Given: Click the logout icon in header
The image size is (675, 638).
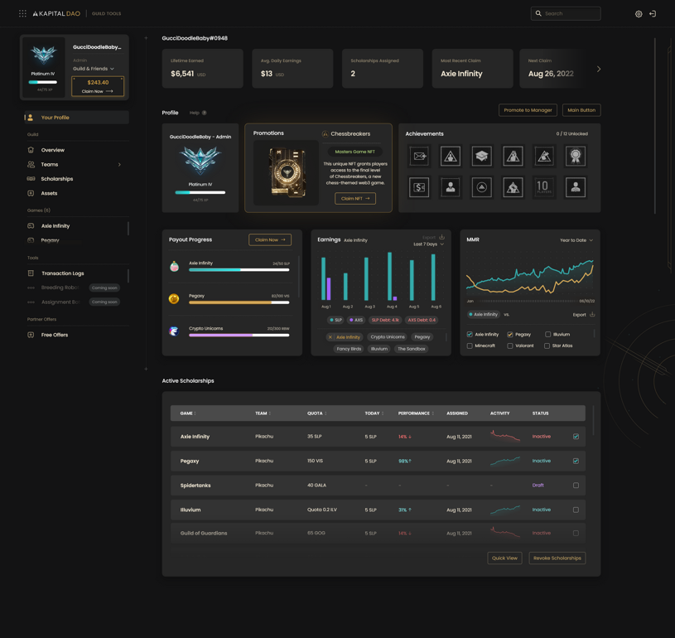Looking at the screenshot, I should [653, 14].
